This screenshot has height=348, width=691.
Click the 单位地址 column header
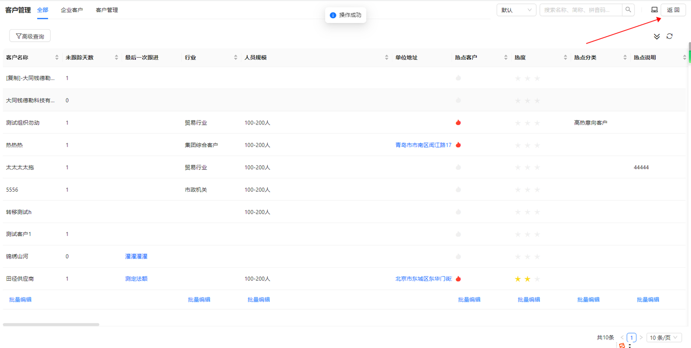click(x=407, y=58)
